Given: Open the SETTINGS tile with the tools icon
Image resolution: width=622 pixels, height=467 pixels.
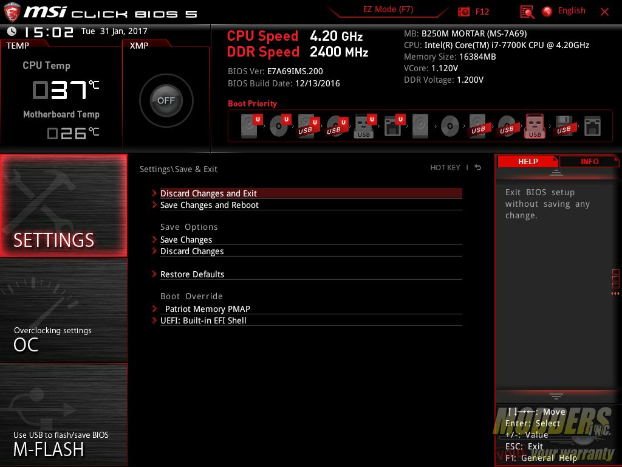Looking at the screenshot, I should click(63, 206).
